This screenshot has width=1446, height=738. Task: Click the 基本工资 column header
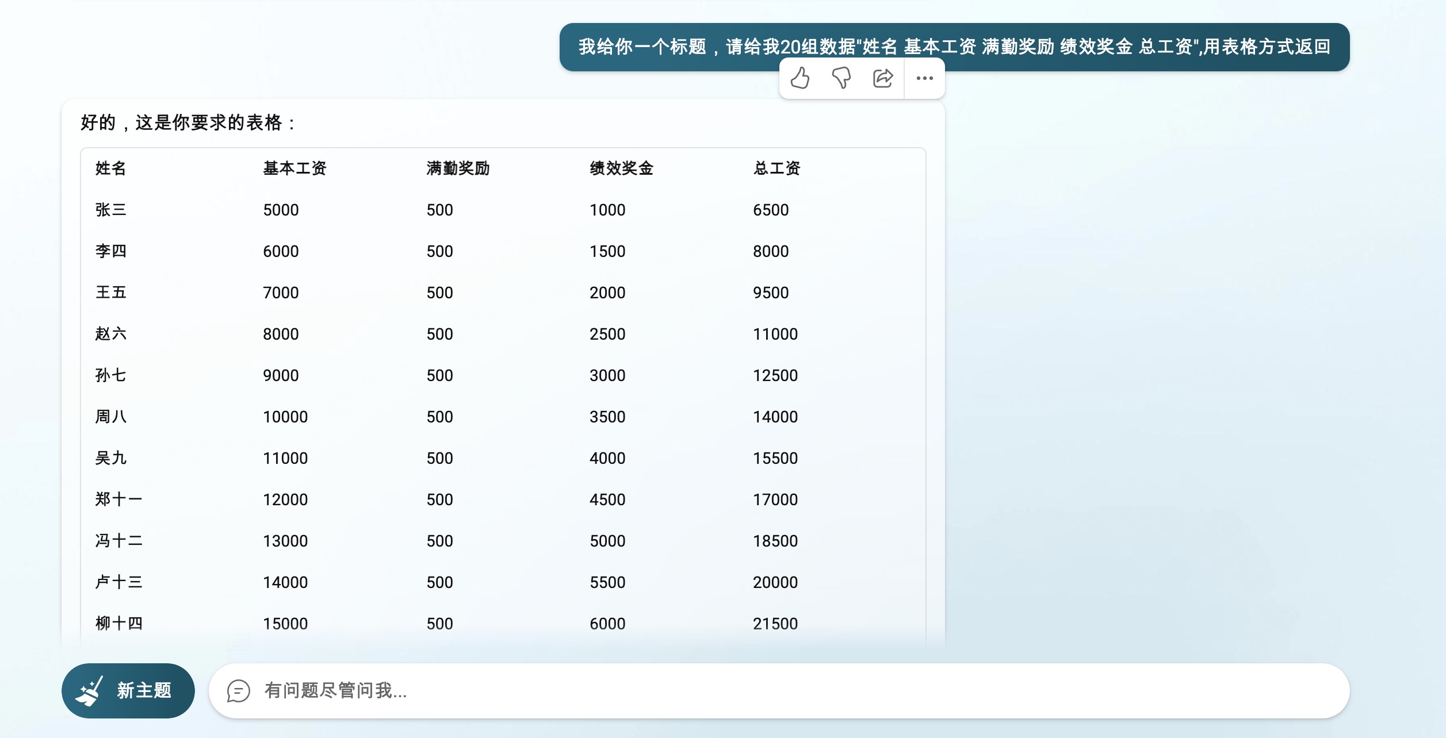pos(294,168)
